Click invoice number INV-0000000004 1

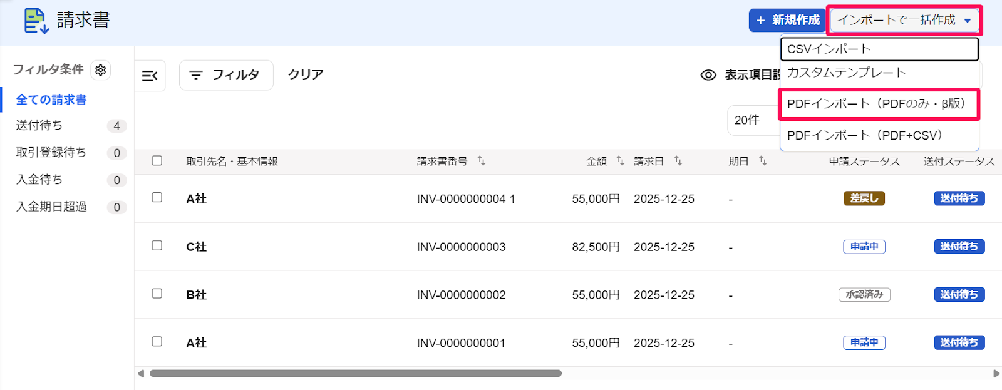pyautogui.click(x=466, y=199)
